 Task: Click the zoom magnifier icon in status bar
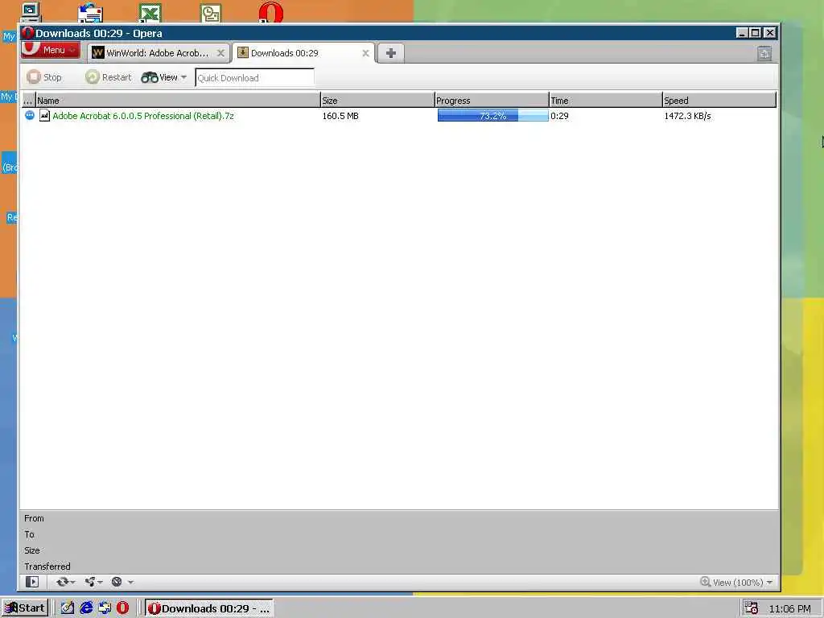tap(705, 582)
